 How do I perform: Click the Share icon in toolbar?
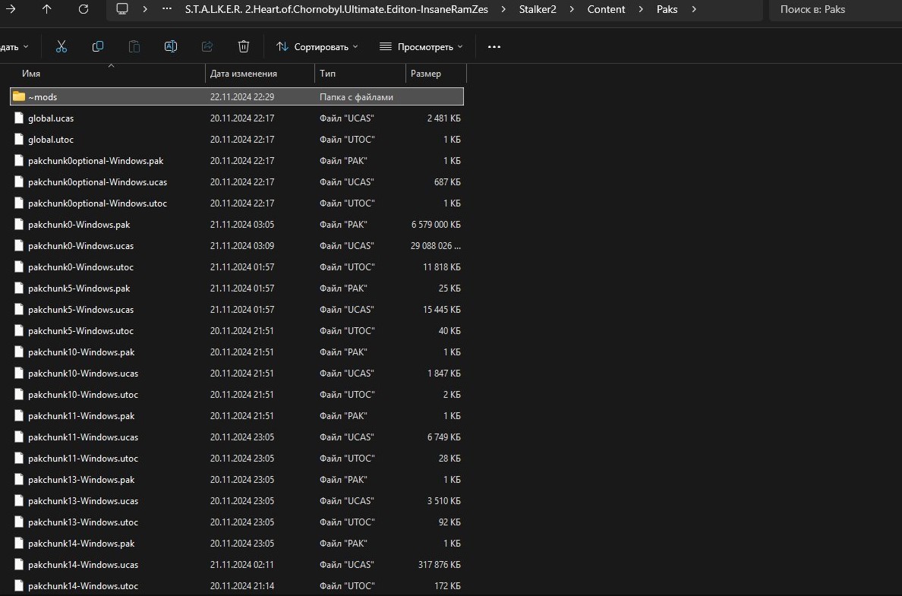tap(207, 47)
